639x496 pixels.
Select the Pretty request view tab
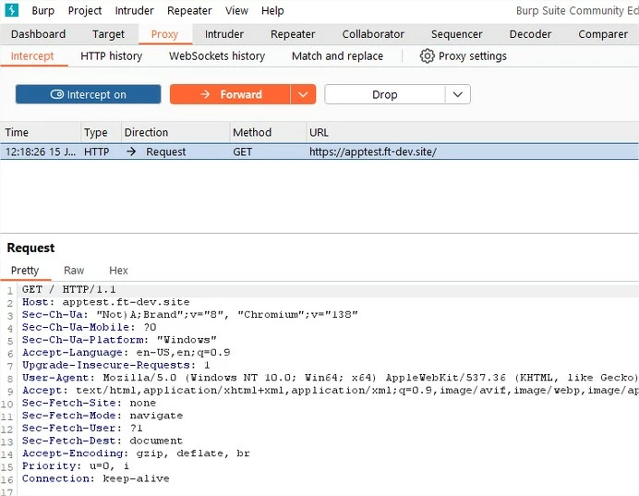(25, 271)
